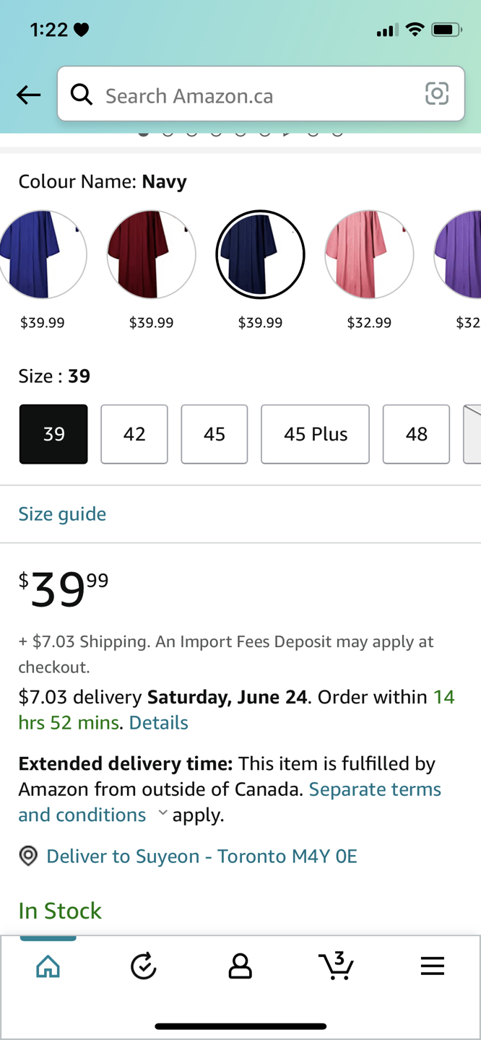The height and width of the screenshot is (1040, 481).
Task: Select the pink gown colour
Action: 369,255
